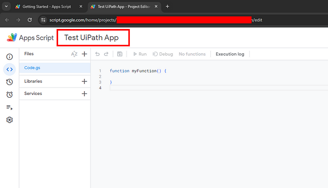Open the tab search dropdown chevron
This screenshot has height=188, width=328.
tap(6, 7)
